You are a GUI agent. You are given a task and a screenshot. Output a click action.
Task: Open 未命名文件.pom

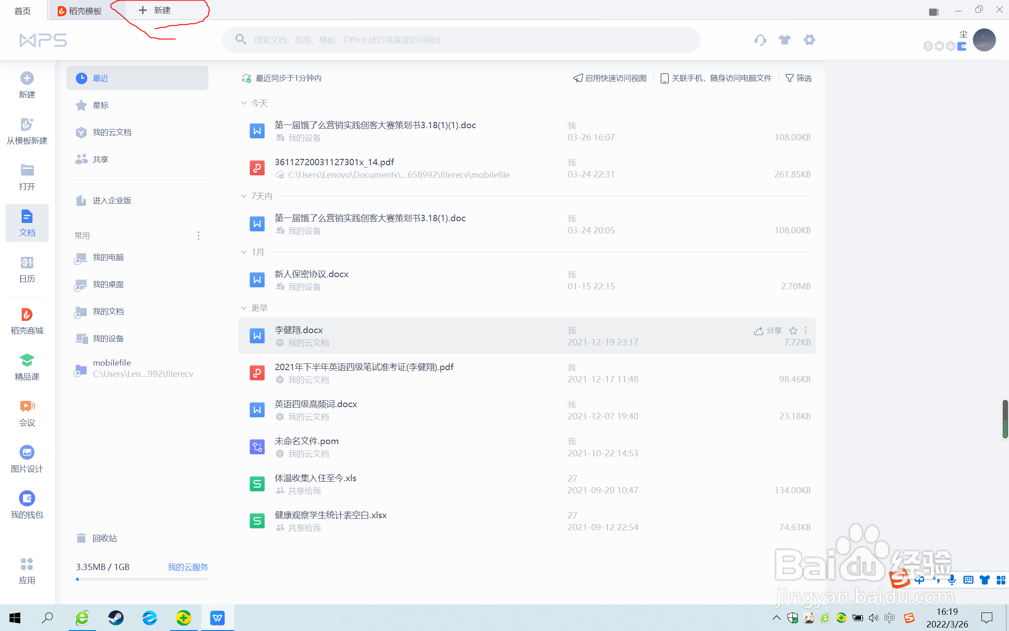(x=527, y=447)
